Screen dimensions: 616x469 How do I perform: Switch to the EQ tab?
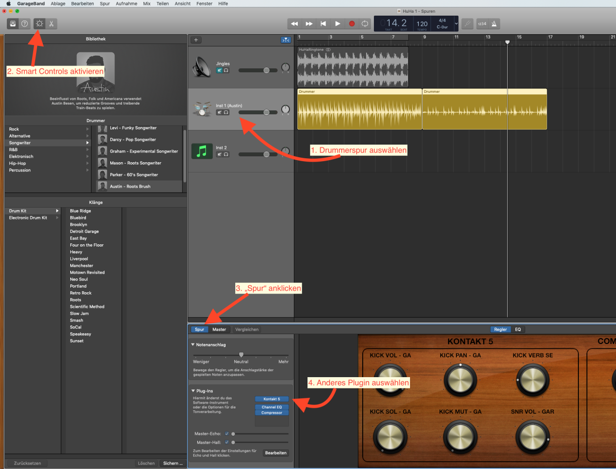518,329
